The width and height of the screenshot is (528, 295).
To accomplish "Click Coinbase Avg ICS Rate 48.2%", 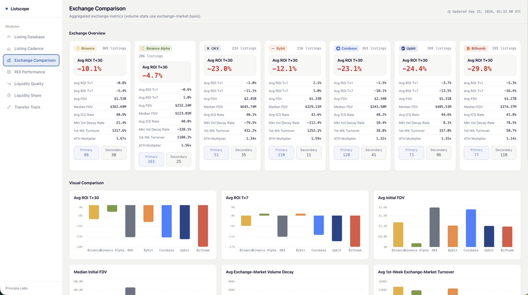I will pyautogui.click(x=381, y=115).
